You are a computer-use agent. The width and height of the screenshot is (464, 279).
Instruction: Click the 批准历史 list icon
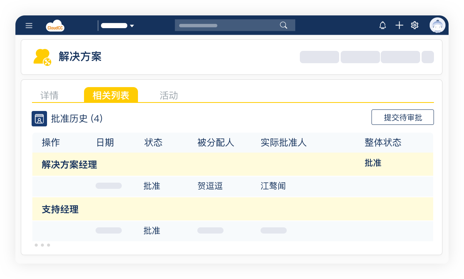[39, 119]
